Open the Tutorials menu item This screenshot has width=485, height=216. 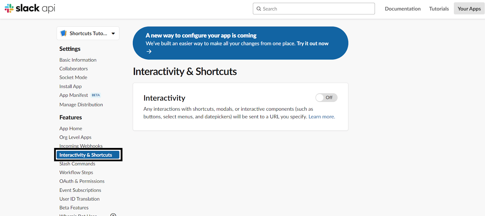coord(439,8)
